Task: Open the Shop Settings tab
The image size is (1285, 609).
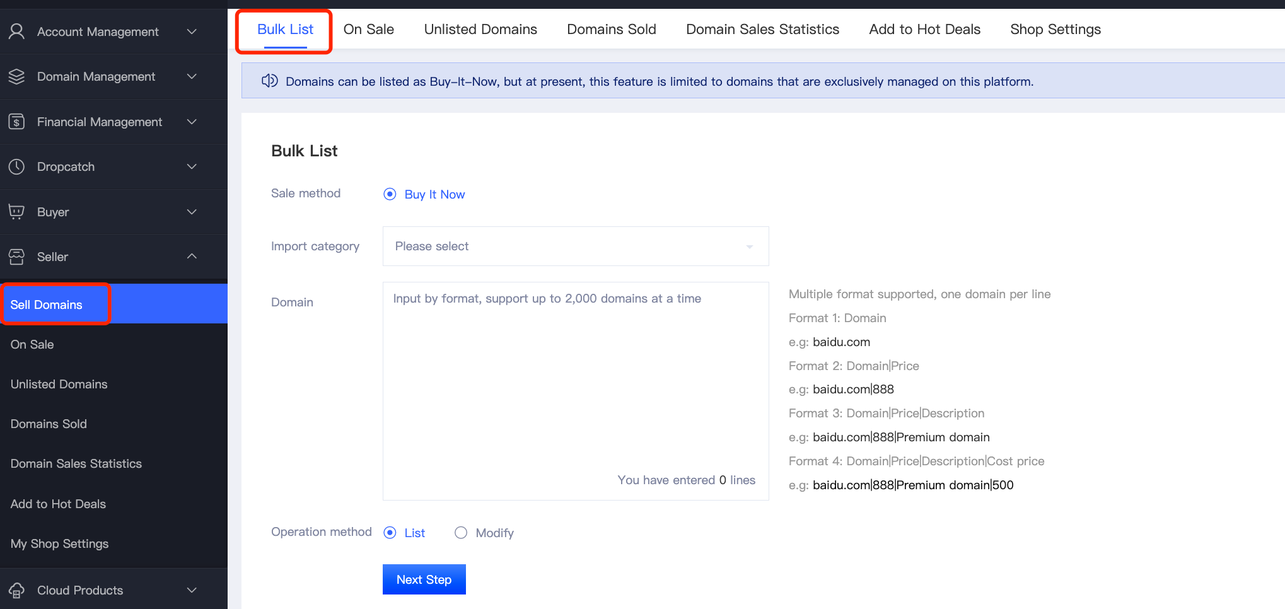Action: pos(1055,29)
